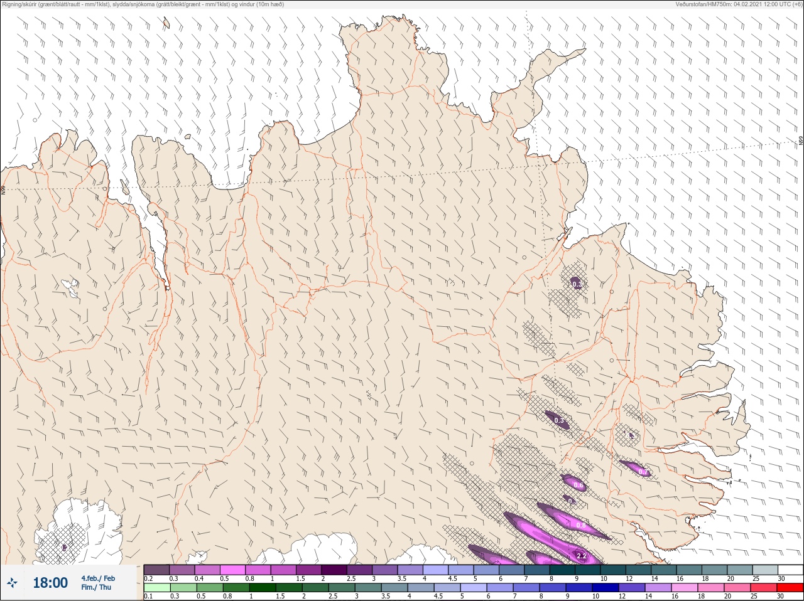This screenshot has width=804, height=601.
Task: Select the pale green swatch labeled 0.1 in the lower legend
Action: click(156, 588)
